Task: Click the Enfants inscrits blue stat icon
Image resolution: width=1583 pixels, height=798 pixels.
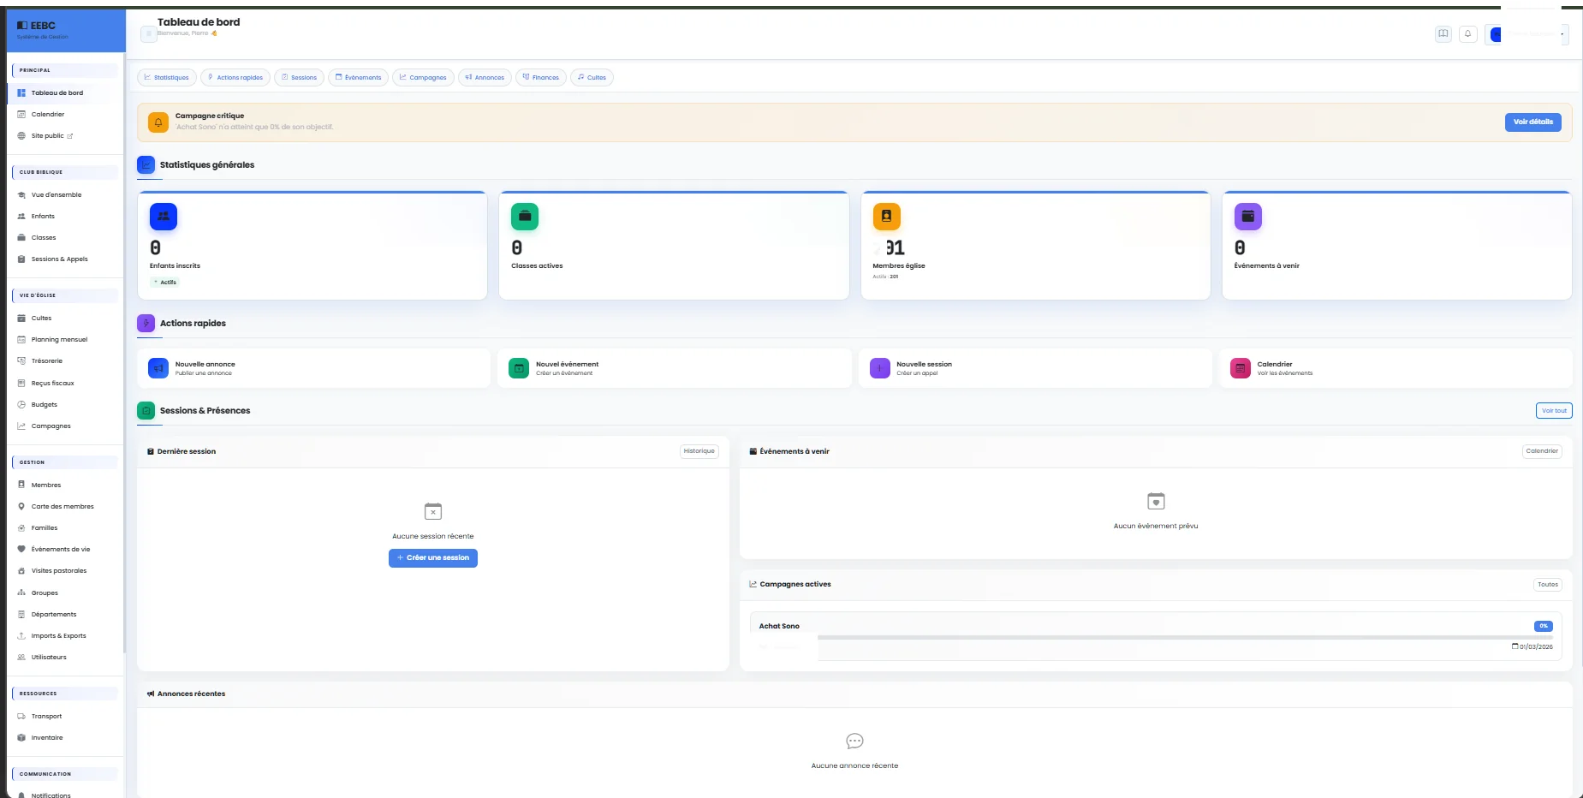Action: coord(164,217)
